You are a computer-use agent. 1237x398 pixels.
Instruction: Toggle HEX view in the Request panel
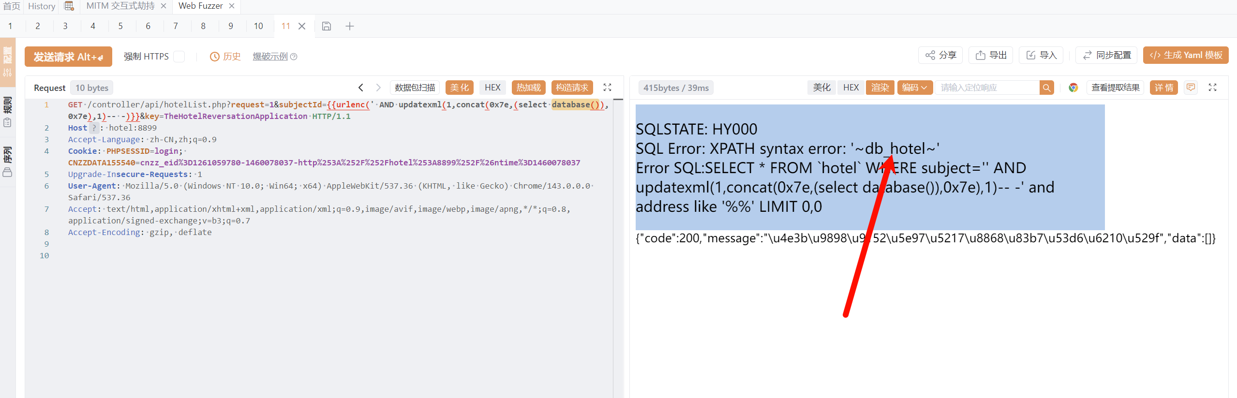492,88
